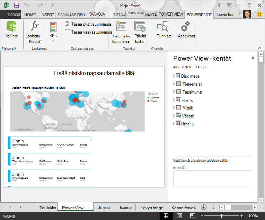Viewport: 265px width, 220px height.
Task: Open the Urheilu sheet tab
Action: tap(104, 207)
